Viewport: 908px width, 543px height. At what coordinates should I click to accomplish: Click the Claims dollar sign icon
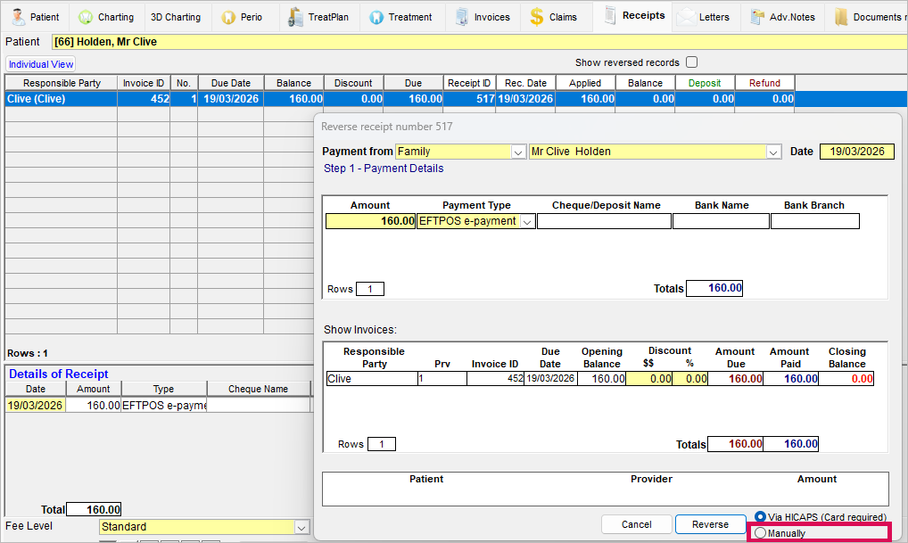coord(536,17)
